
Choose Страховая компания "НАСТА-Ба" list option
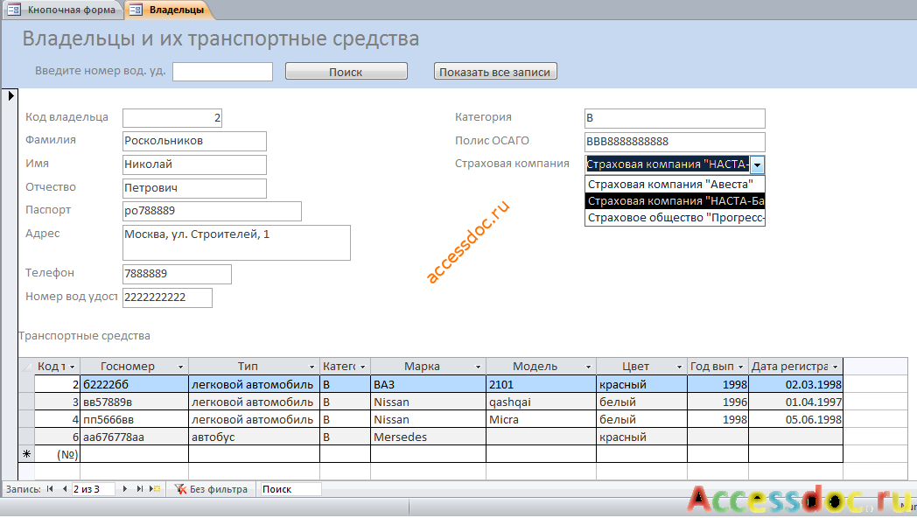(675, 201)
